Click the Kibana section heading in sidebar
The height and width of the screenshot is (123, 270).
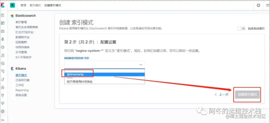click(x=21, y=69)
